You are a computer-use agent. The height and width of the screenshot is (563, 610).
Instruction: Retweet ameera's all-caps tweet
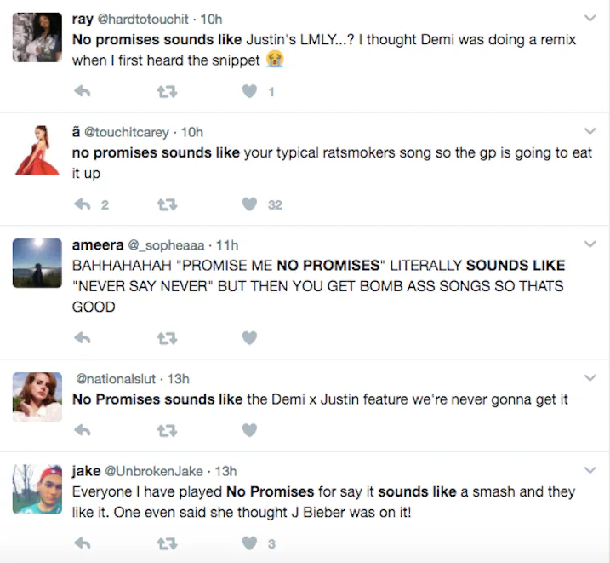(x=167, y=338)
